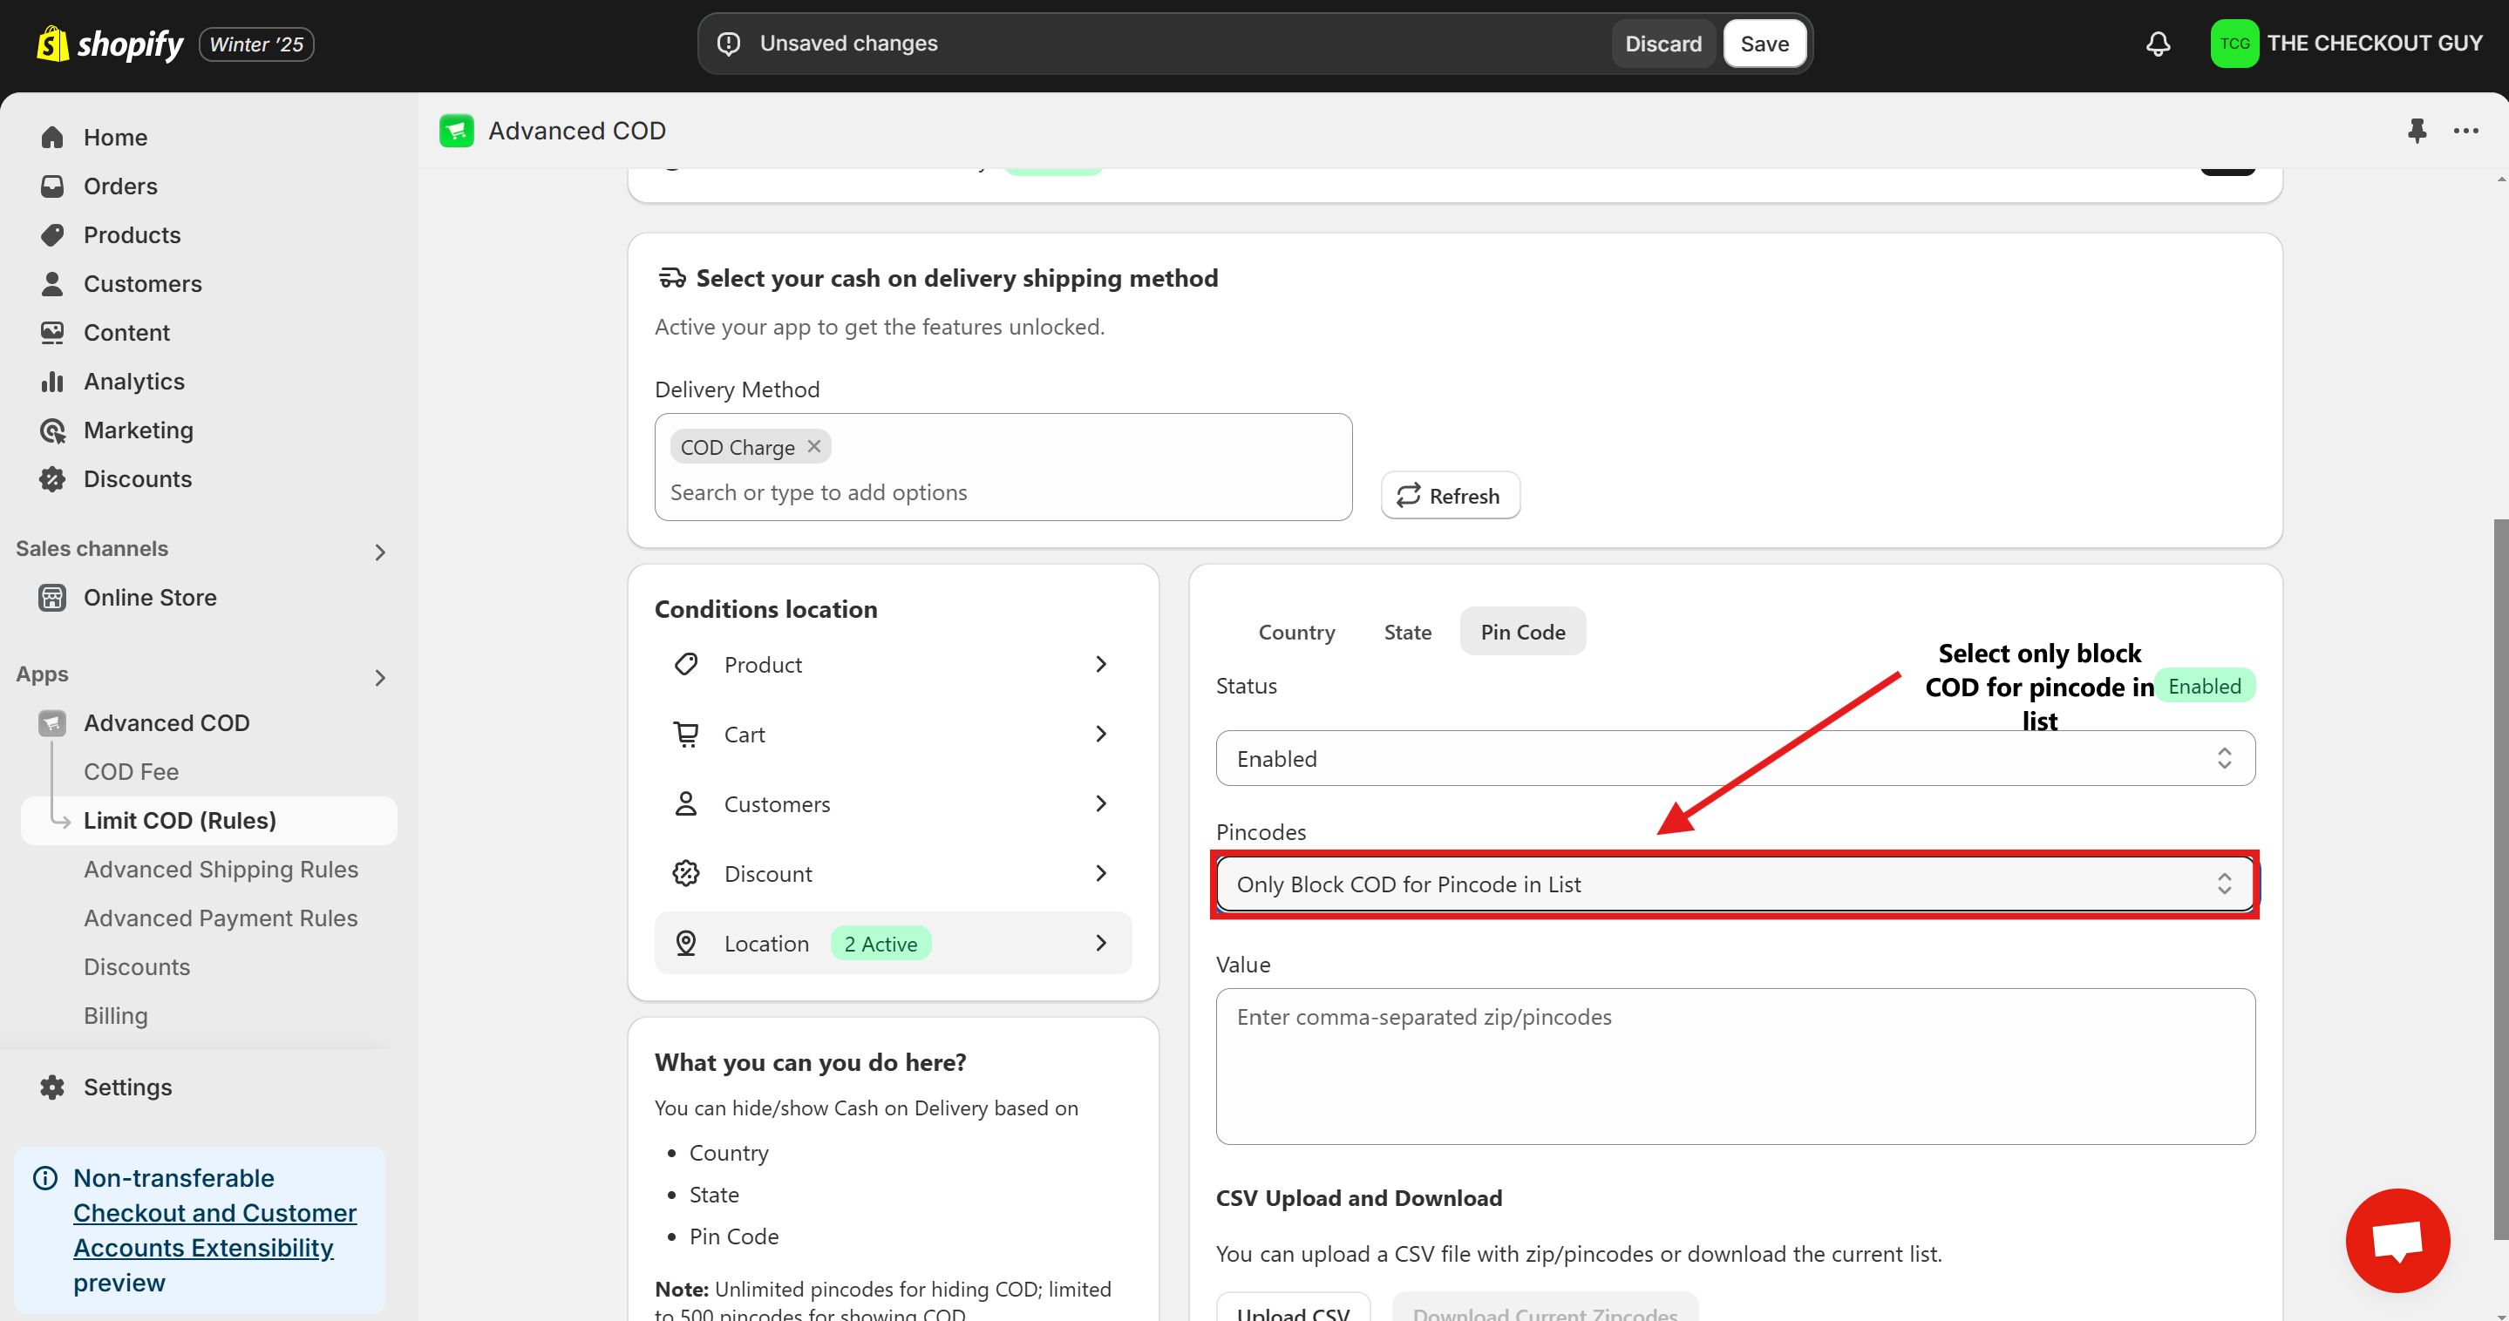Select Limit COD (Rules) item
Image resolution: width=2509 pixels, height=1321 pixels.
[x=208, y=820]
